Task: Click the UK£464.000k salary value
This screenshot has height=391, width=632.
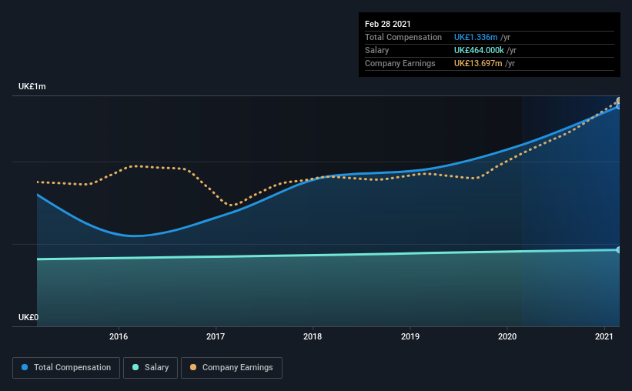Action: [x=479, y=50]
